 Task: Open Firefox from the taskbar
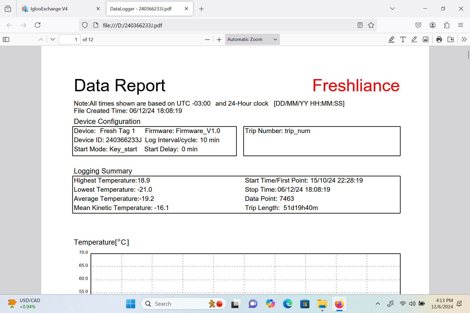click(339, 304)
